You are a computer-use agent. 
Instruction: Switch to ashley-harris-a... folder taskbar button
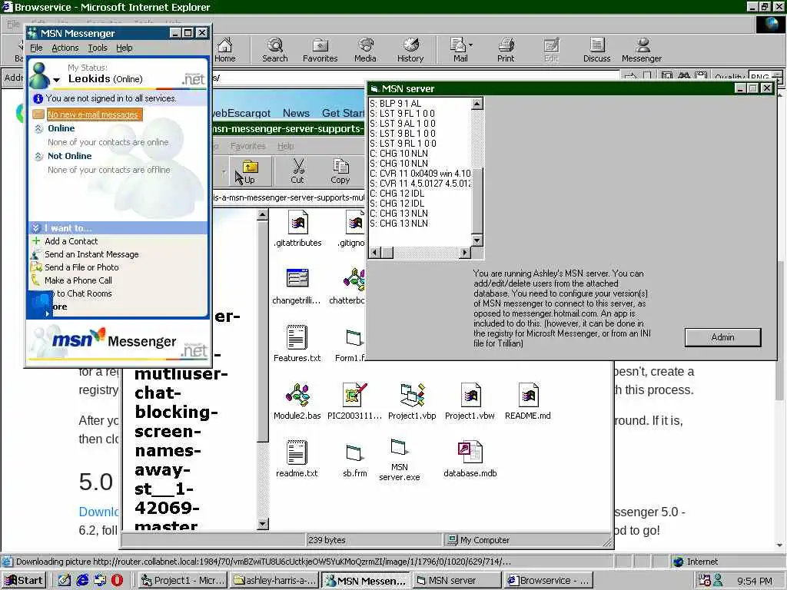pos(274,581)
